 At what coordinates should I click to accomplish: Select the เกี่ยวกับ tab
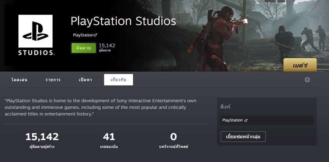click(118, 80)
